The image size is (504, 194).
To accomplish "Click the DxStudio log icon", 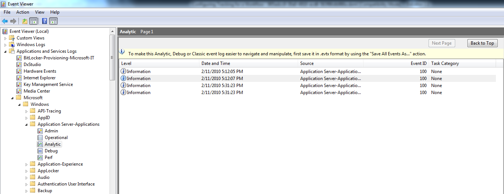I will point(19,65).
